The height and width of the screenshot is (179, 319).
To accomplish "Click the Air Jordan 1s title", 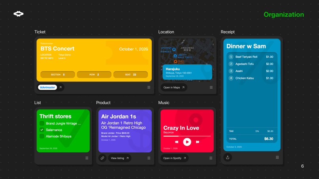I will coord(119,117).
